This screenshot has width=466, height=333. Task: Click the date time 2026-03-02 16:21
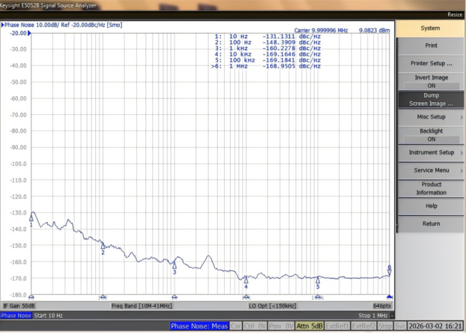436,326
